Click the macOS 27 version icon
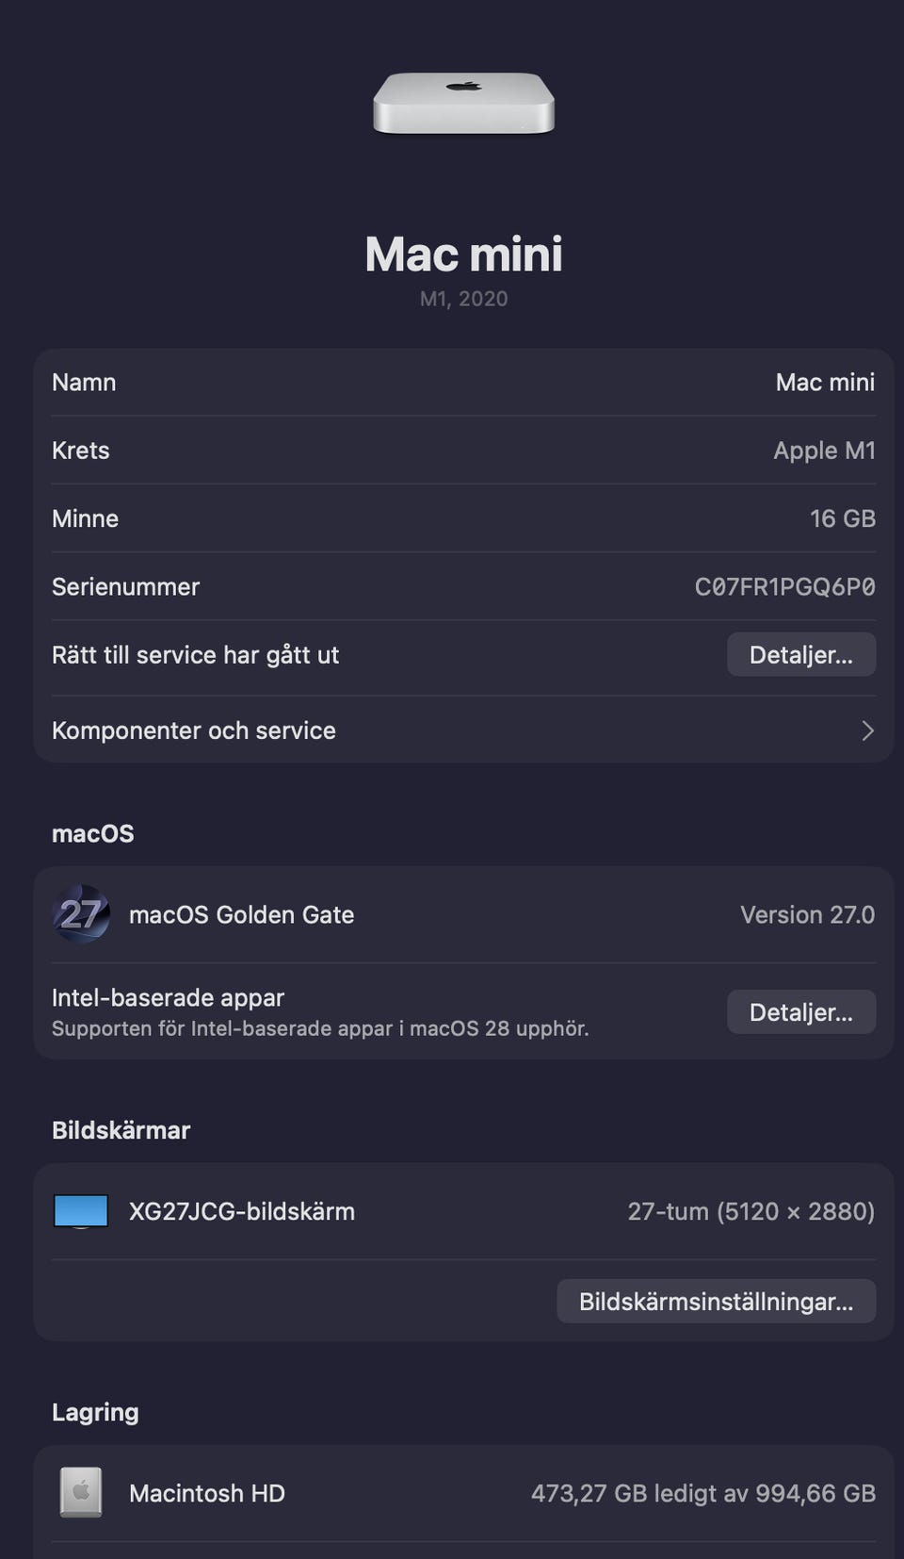 (x=81, y=913)
